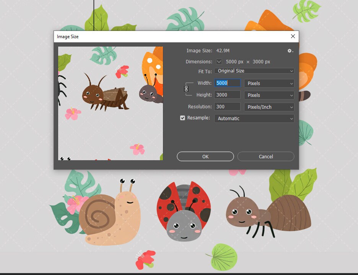Image resolution: width=358 pixels, height=275 pixels.
Task: Click Cancel to discard size changes
Action: click(265, 156)
